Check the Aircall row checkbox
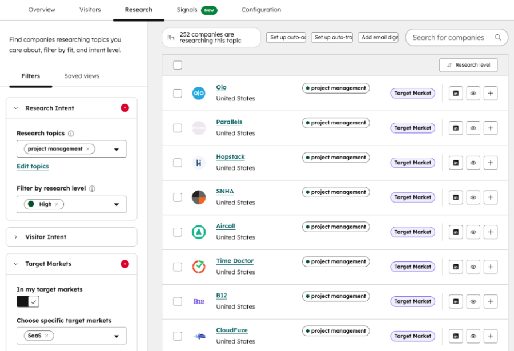The width and height of the screenshot is (514, 351). click(x=178, y=232)
